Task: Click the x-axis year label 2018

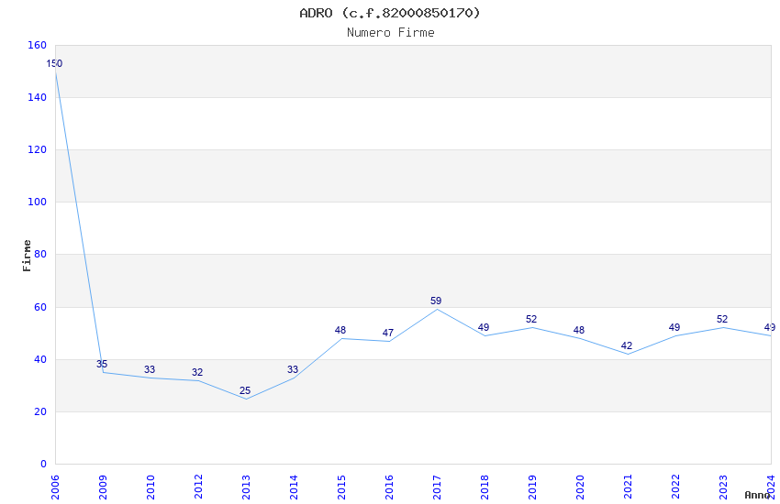Action: click(485, 488)
